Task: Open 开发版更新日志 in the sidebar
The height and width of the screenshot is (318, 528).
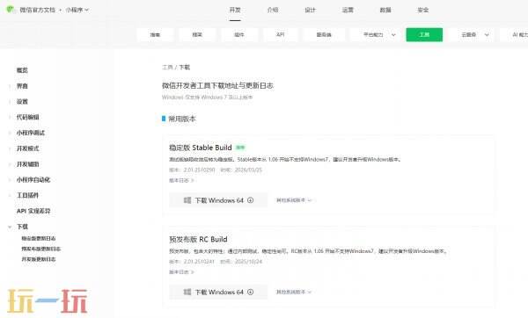Action: (x=39, y=259)
